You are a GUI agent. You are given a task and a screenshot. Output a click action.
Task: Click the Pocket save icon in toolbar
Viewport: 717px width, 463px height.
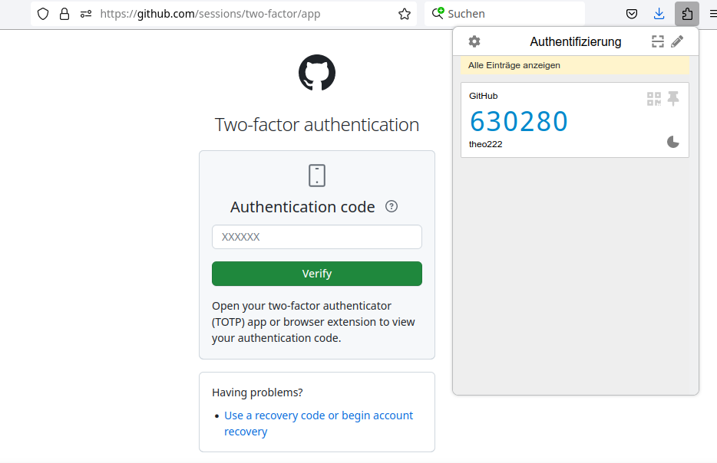[x=631, y=14]
